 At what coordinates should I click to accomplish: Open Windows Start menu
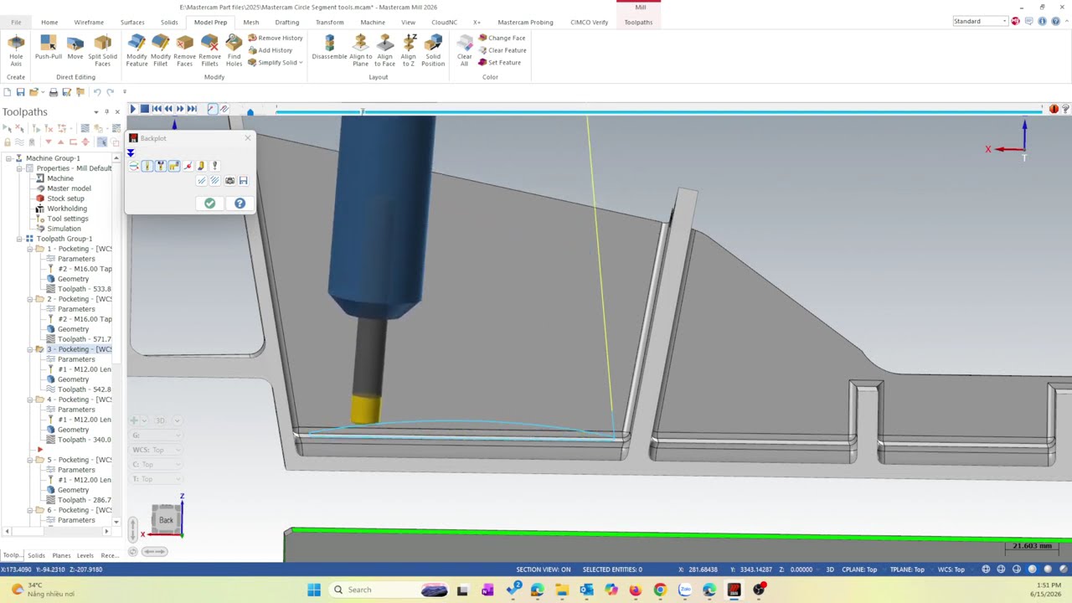[314, 590]
